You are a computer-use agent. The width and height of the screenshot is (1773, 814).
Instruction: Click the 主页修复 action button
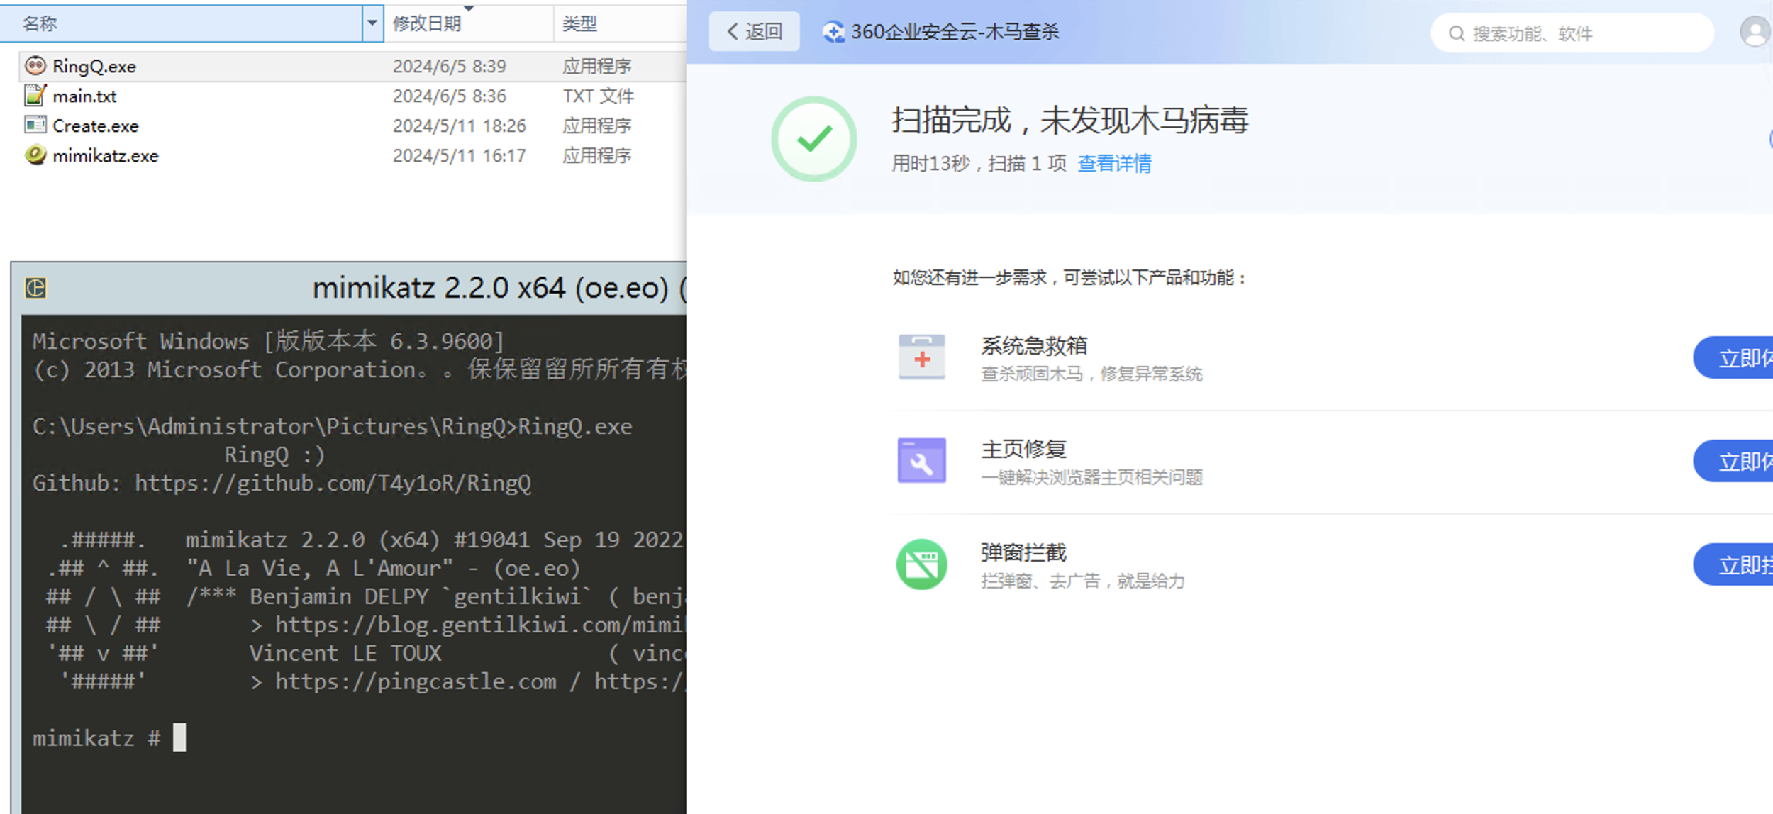tap(1736, 462)
